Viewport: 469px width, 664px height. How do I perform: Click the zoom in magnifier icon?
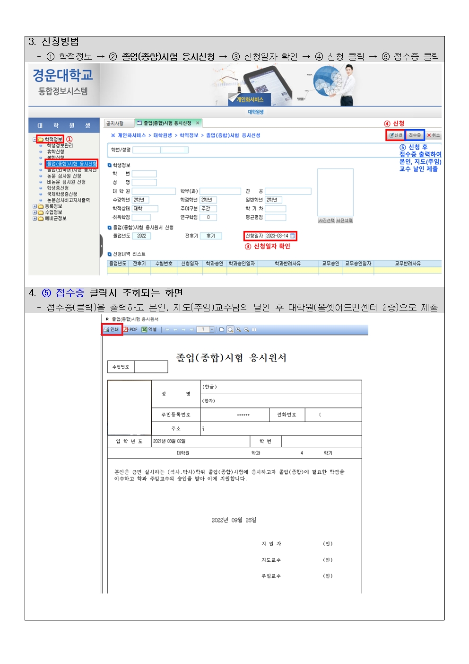click(238, 329)
